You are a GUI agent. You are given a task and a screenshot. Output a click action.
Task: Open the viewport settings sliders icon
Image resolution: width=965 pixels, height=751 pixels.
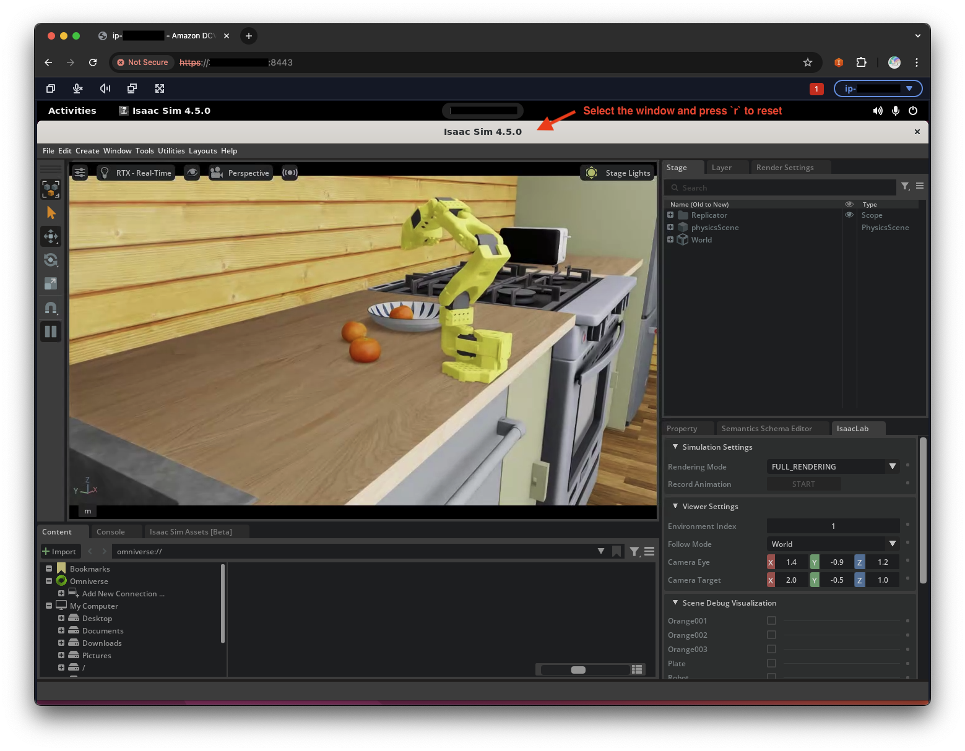click(x=80, y=173)
